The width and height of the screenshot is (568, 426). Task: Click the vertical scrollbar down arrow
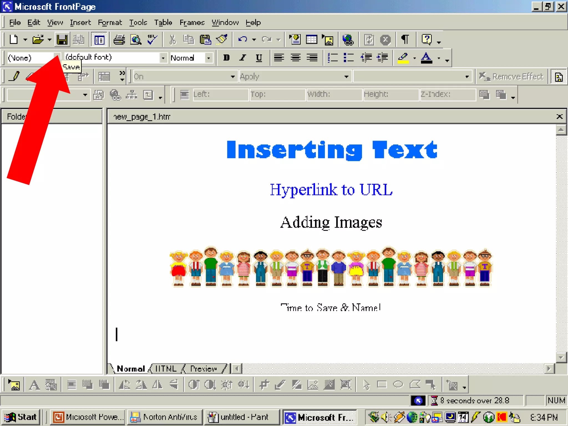(561, 357)
